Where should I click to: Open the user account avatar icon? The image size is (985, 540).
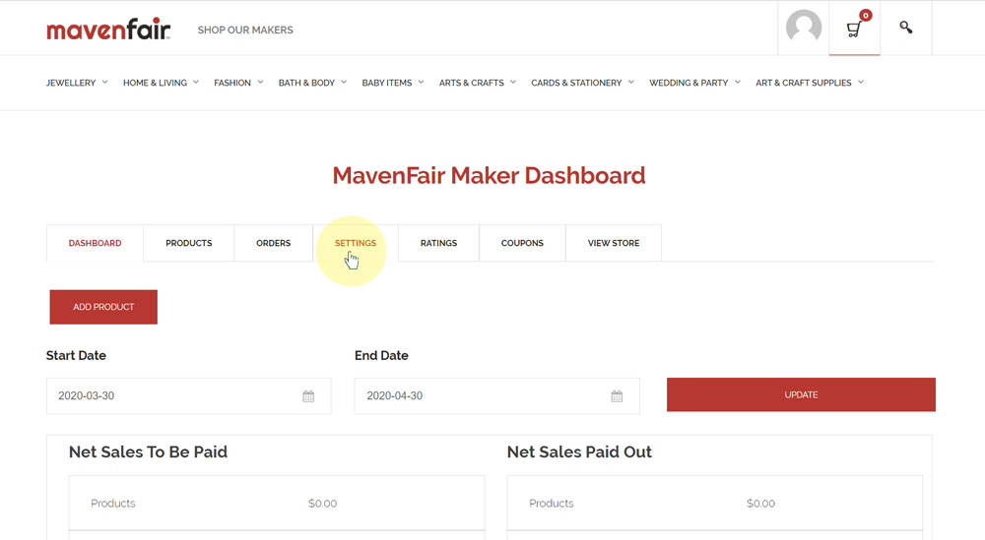pos(804,28)
